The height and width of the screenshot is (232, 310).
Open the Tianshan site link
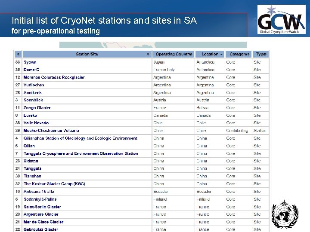point(32,176)
